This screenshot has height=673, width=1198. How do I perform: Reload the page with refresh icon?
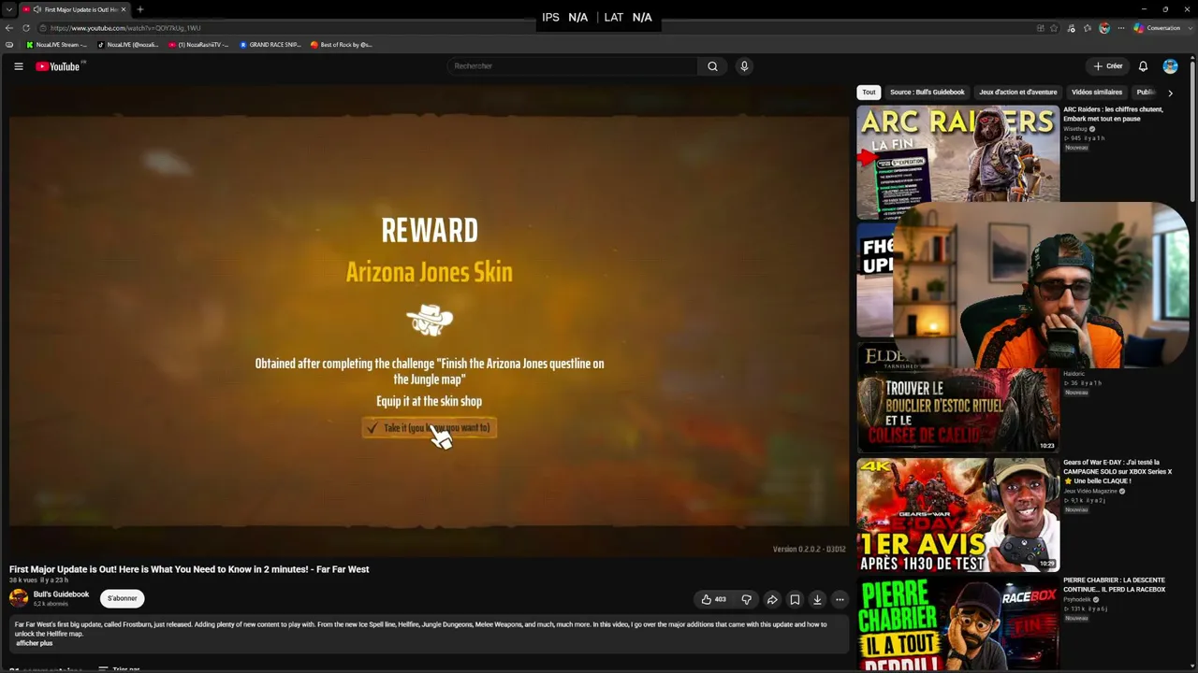coord(25,28)
